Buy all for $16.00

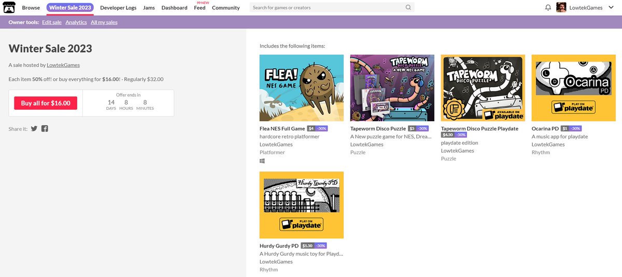pos(46,103)
